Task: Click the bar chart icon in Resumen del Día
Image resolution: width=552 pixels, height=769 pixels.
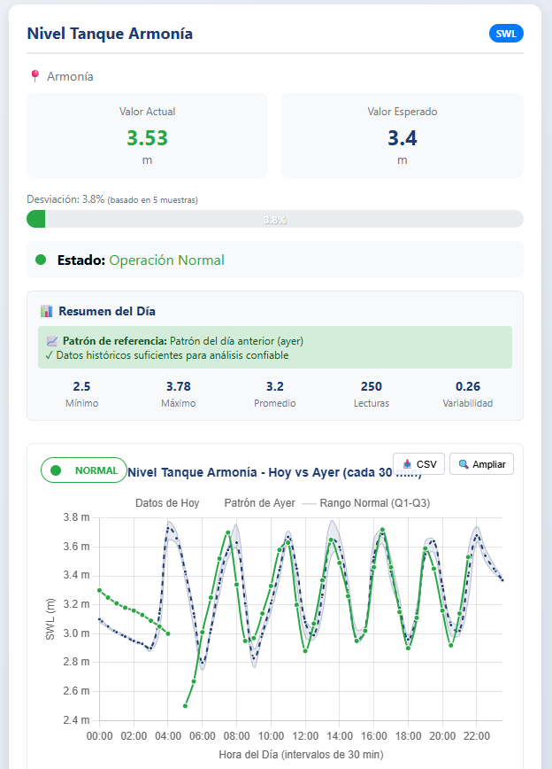Action: (47, 311)
